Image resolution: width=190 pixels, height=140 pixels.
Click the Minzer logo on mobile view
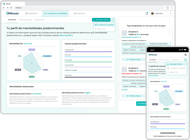(x=153, y=55)
